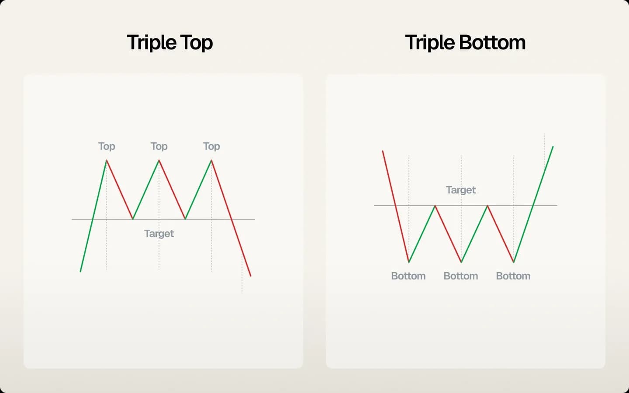Click final red breakdown line in Triple Top
629x393 pixels.
tap(231, 218)
